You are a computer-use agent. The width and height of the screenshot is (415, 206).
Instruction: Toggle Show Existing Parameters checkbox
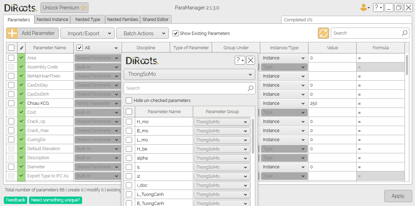point(175,33)
